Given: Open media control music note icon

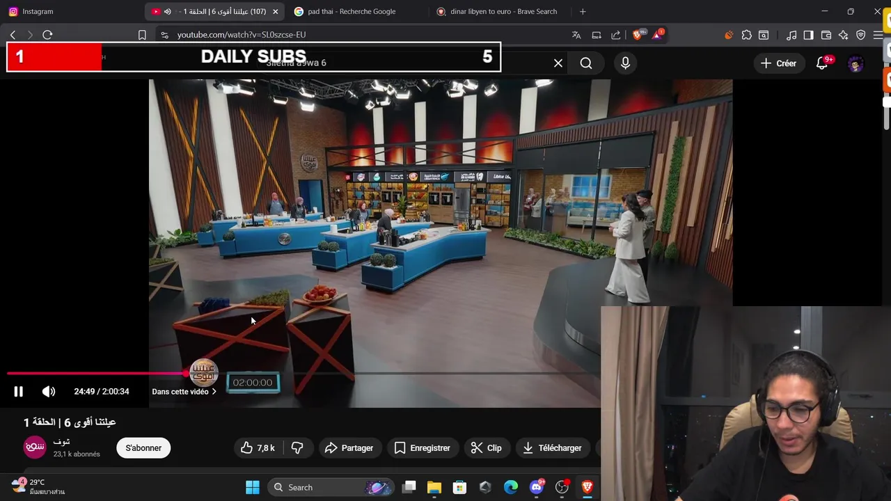Looking at the screenshot, I should pos(791,35).
